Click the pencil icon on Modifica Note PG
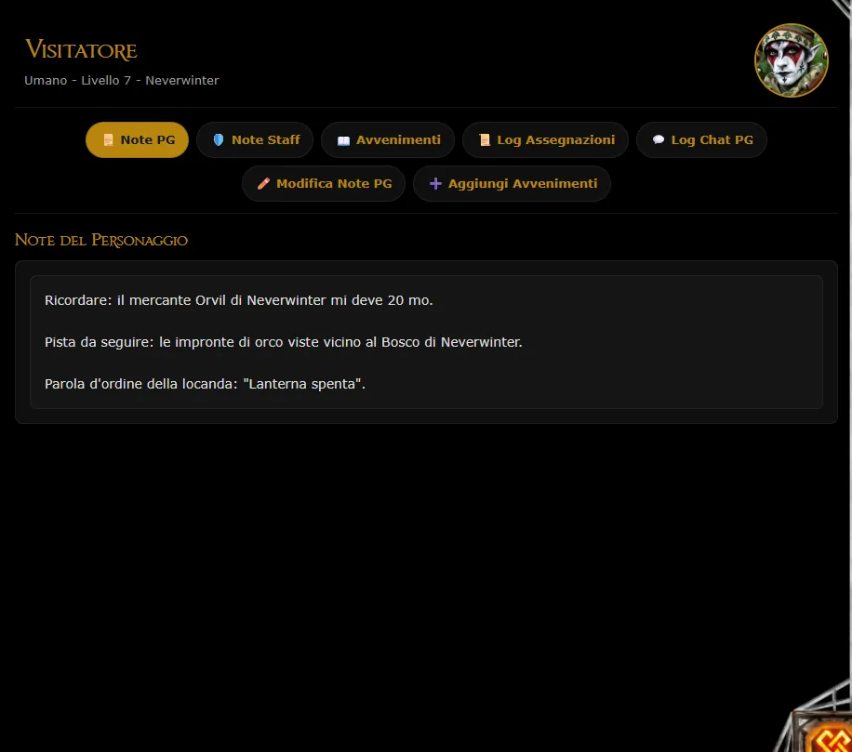Viewport: 852px width, 752px height. tap(263, 183)
